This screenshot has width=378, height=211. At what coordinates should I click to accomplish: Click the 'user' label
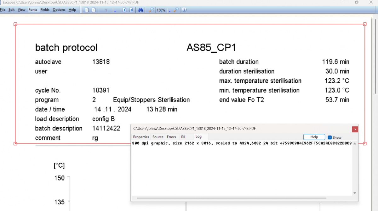[x=41, y=71]
